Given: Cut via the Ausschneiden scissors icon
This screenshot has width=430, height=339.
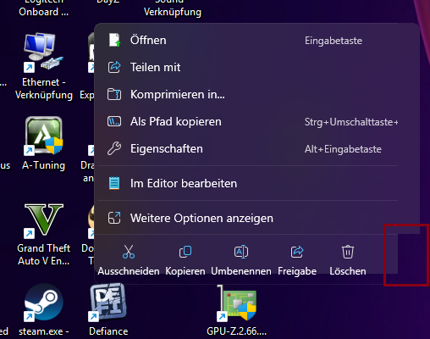Looking at the screenshot, I should 129,252.
